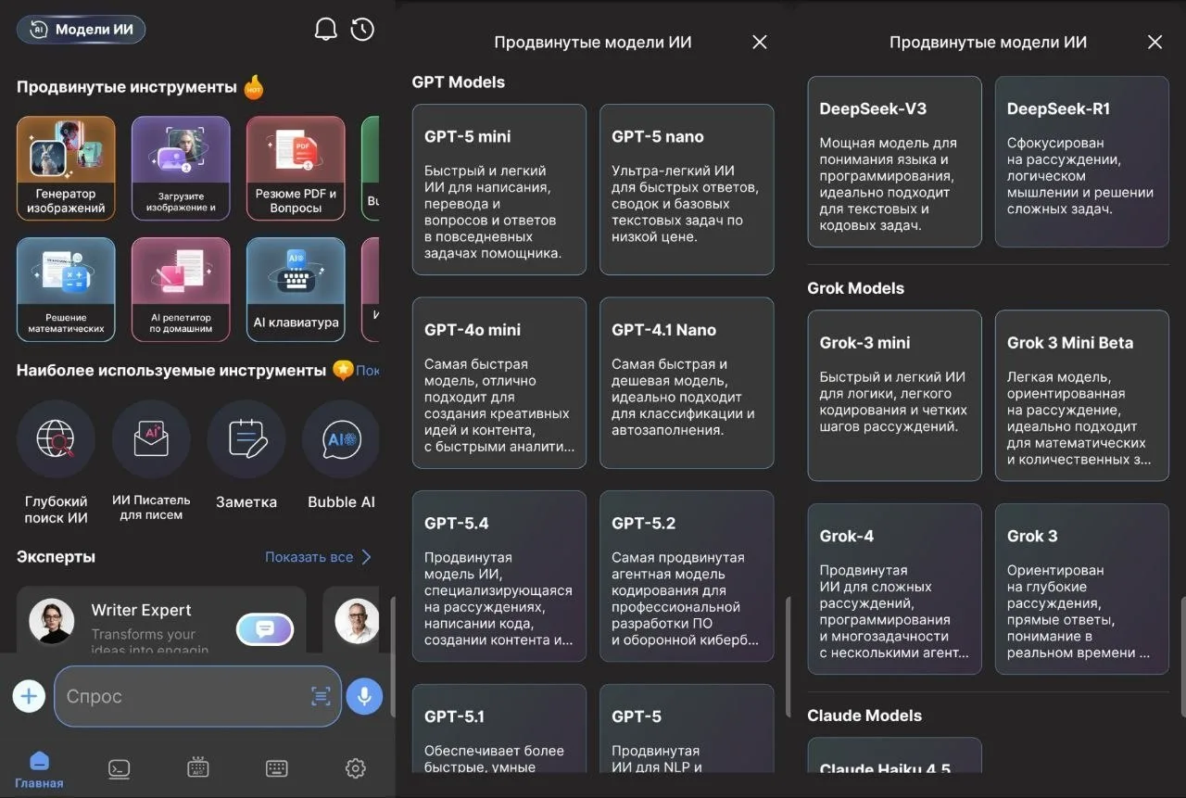Expand experts list with chevron arrow
Viewport: 1186px width, 798px height.
(x=366, y=557)
